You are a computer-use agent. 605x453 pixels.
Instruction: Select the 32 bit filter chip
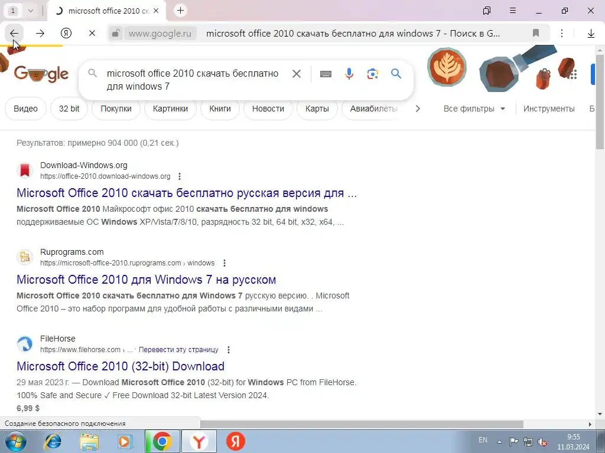pos(69,109)
